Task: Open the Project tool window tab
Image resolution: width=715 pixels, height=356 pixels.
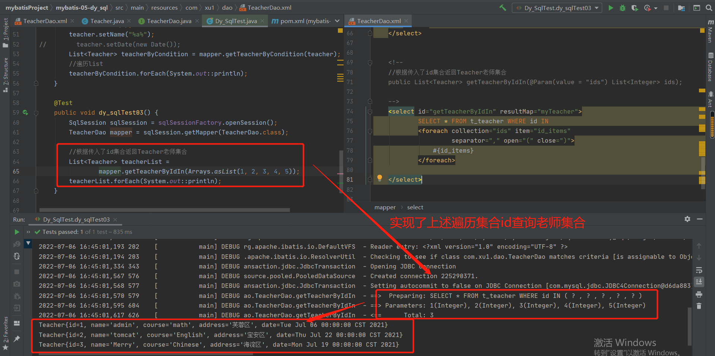Action: [x=5, y=33]
